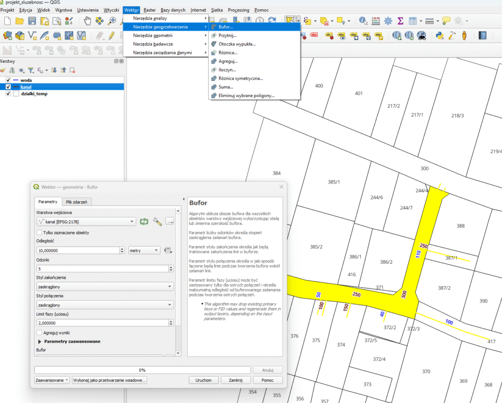Check the 'Agreguj wyniki' option
The image size is (502, 403).
tap(39, 332)
